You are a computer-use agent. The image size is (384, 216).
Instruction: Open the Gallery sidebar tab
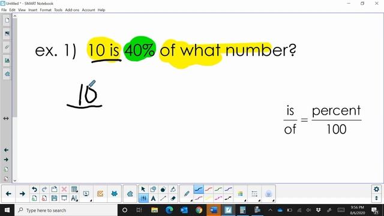tap(7, 34)
